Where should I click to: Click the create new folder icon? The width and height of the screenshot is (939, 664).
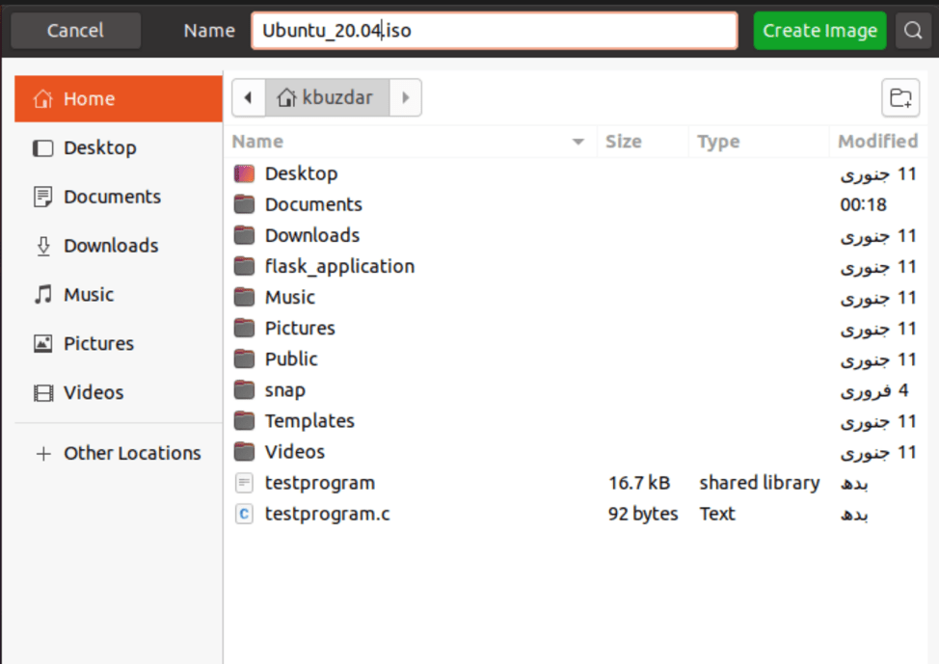899,97
